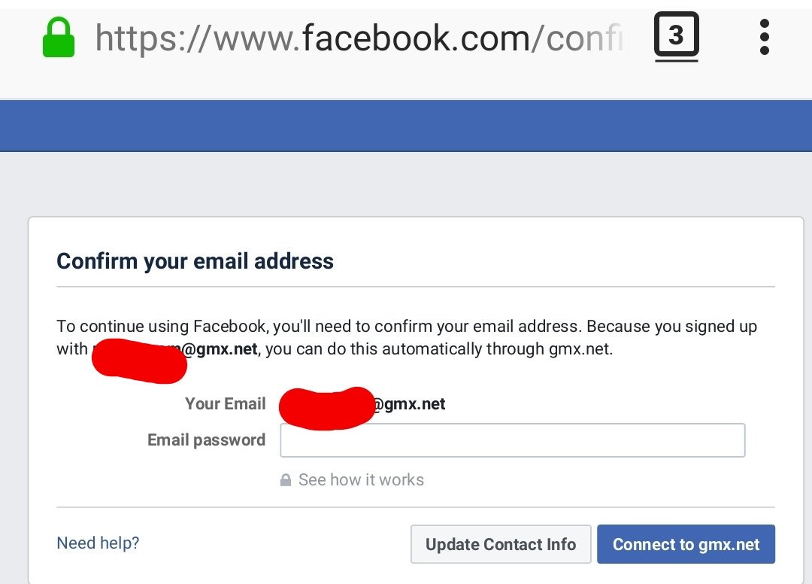This screenshot has height=584, width=812.
Task: Click the Email password field label
Action: (206, 440)
